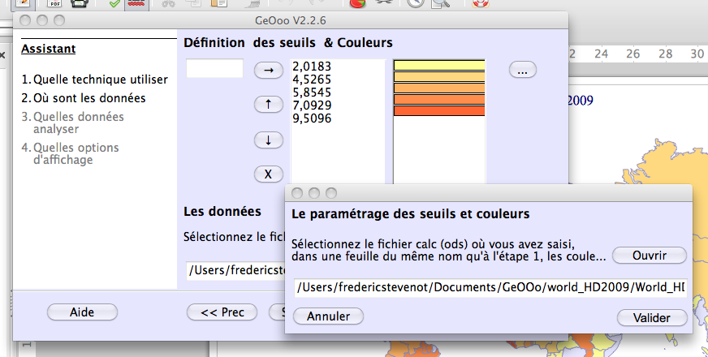708x357 pixels.
Task: Click the lifebuoy help toolbar icon
Action: (x=481, y=3)
